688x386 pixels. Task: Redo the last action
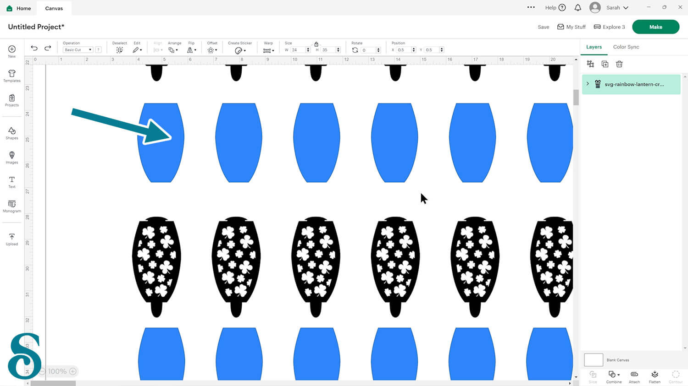pyautogui.click(x=48, y=48)
